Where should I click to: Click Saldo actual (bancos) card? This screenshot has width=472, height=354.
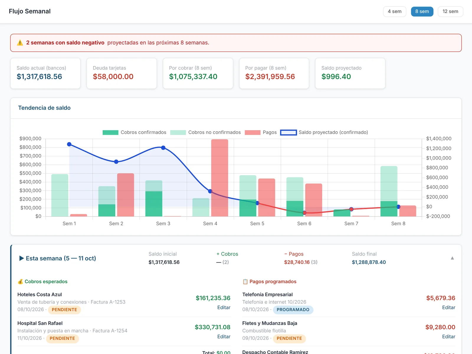point(45,73)
